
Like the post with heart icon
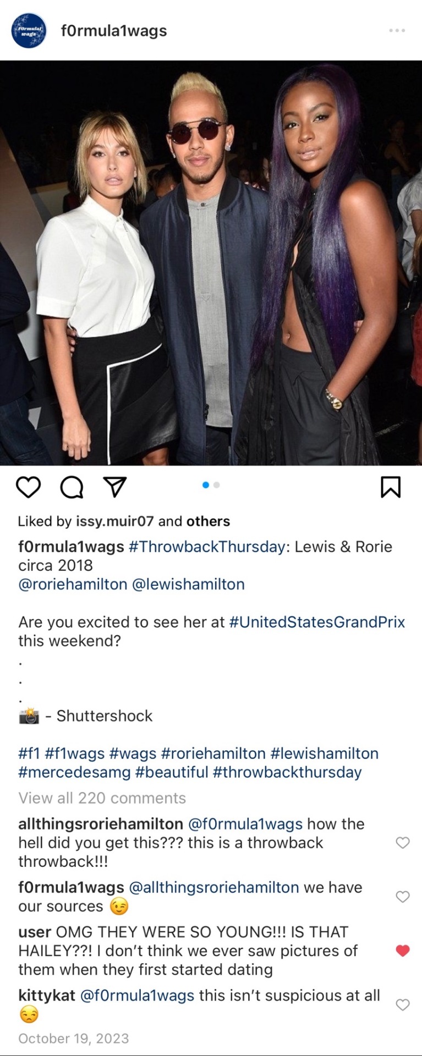[x=28, y=487]
